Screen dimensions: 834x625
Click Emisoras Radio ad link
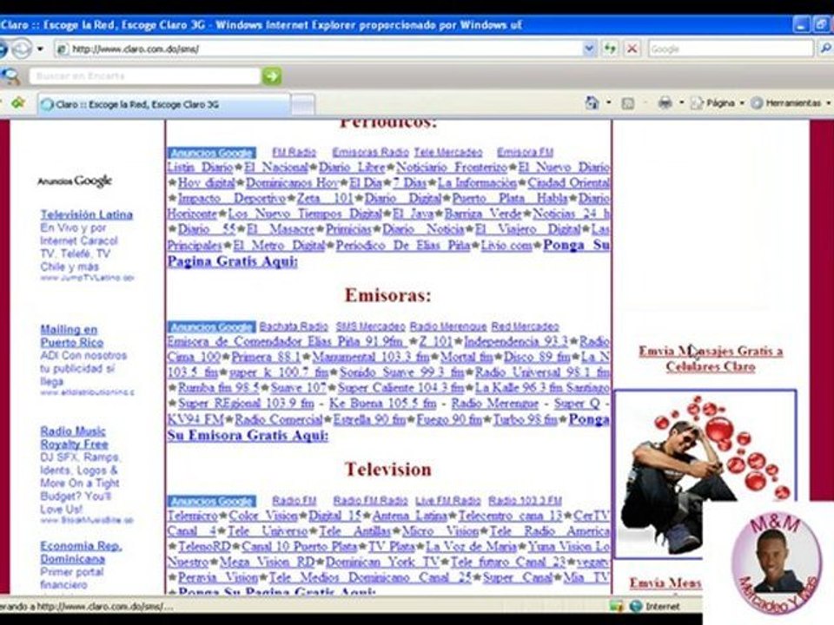point(370,153)
